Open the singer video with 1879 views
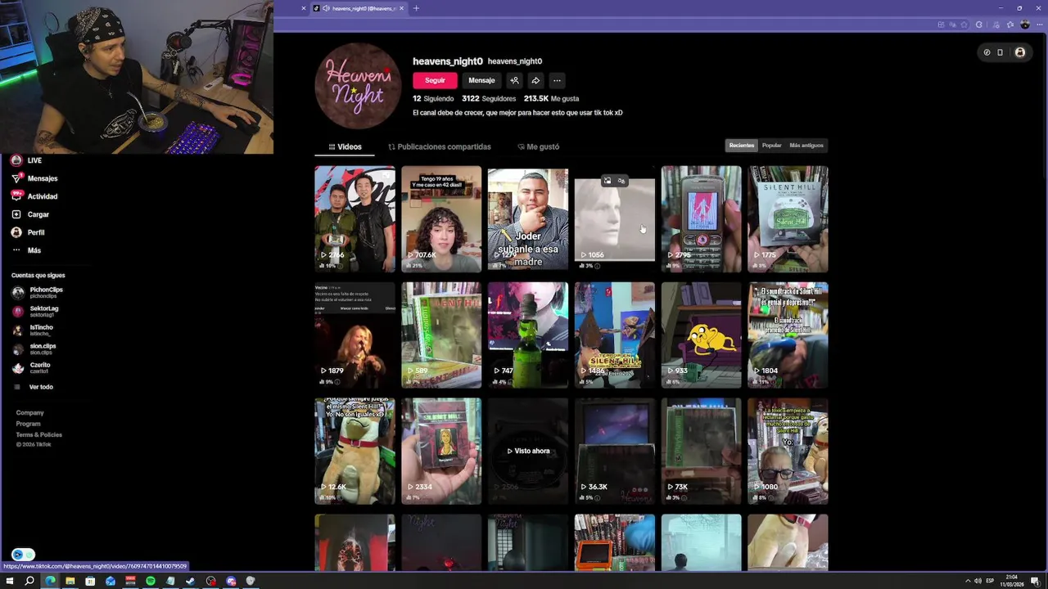 pyautogui.click(x=355, y=335)
